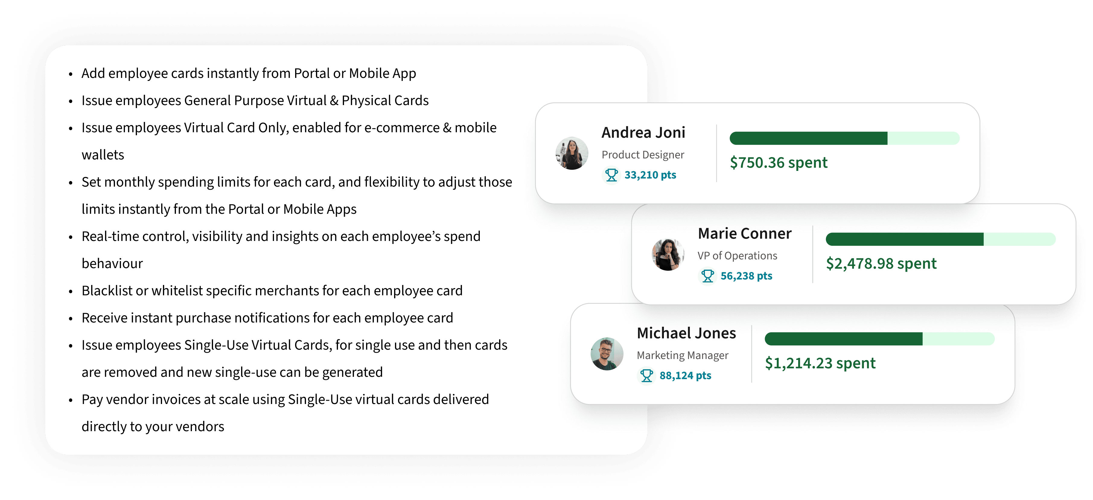The width and height of the screenshot is (1093, 500).
Task: Select the Marie Conner name heading
Action: [745, 233]
